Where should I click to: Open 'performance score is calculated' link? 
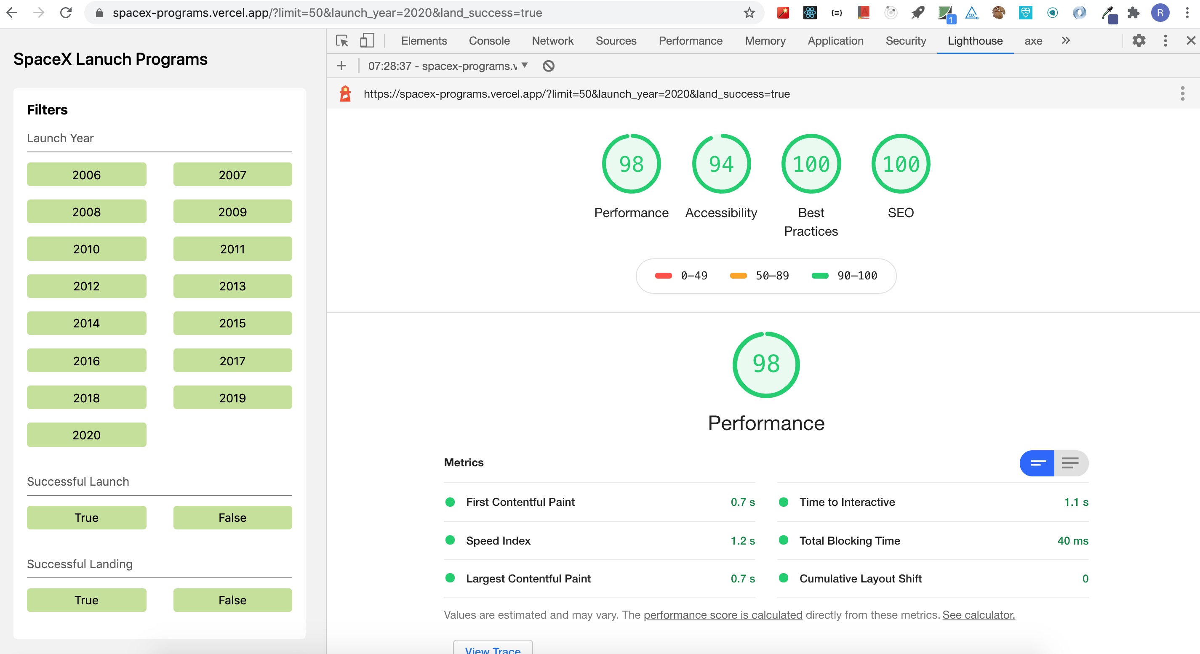click(723, 615)
